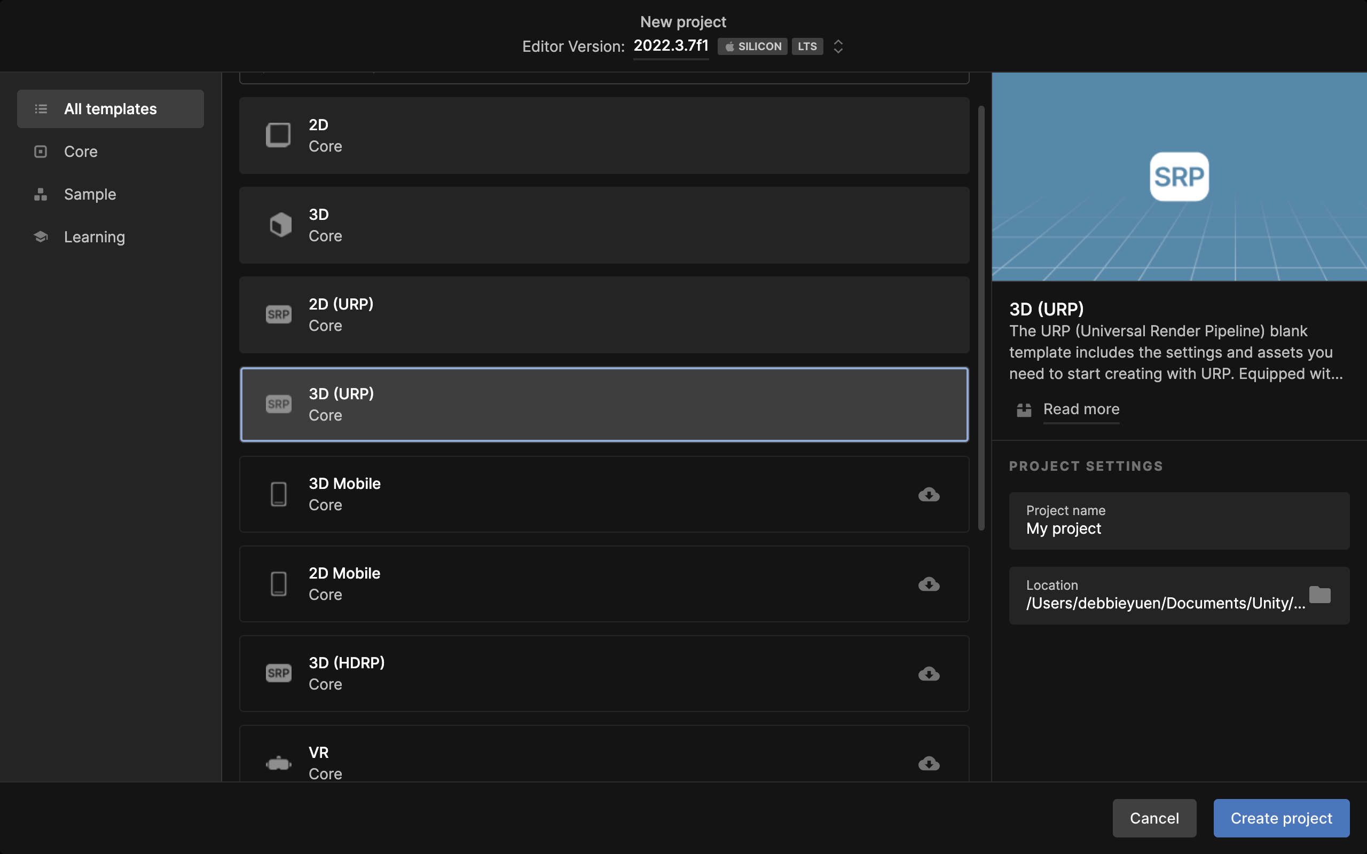Download the 3D (HDRP) template
Image resolution: width=1367 pixels, height=854 pixels.
(x=929, y=674)
